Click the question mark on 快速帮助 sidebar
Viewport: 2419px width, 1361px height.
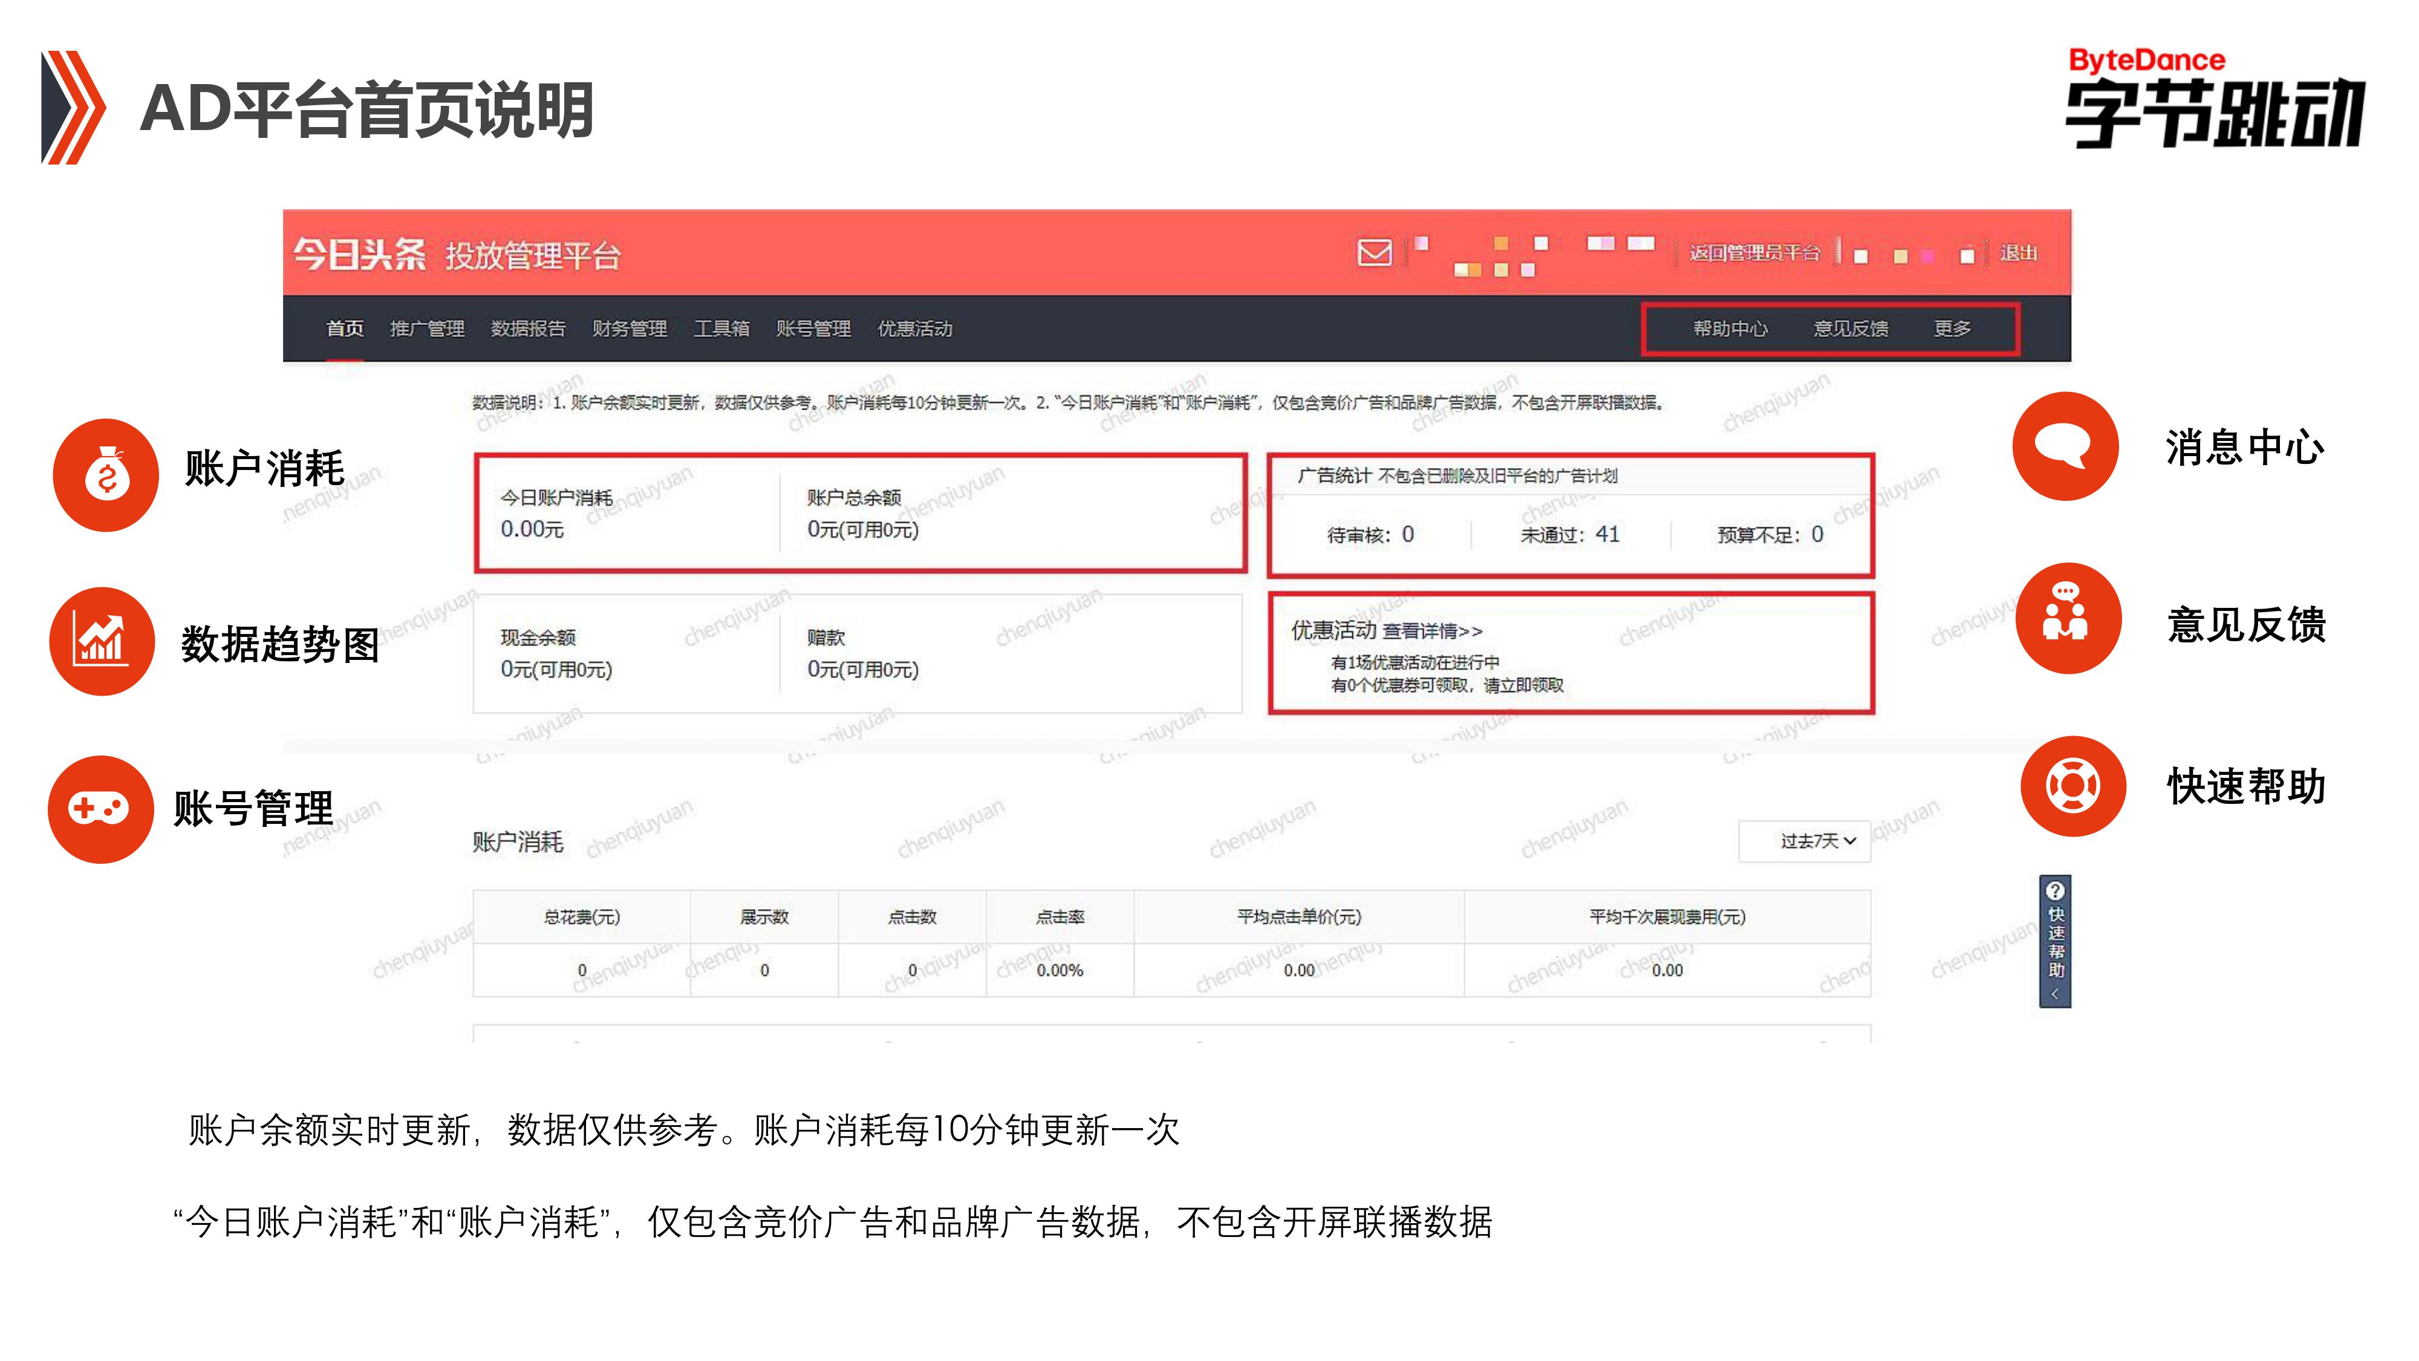pos(2055,890)
